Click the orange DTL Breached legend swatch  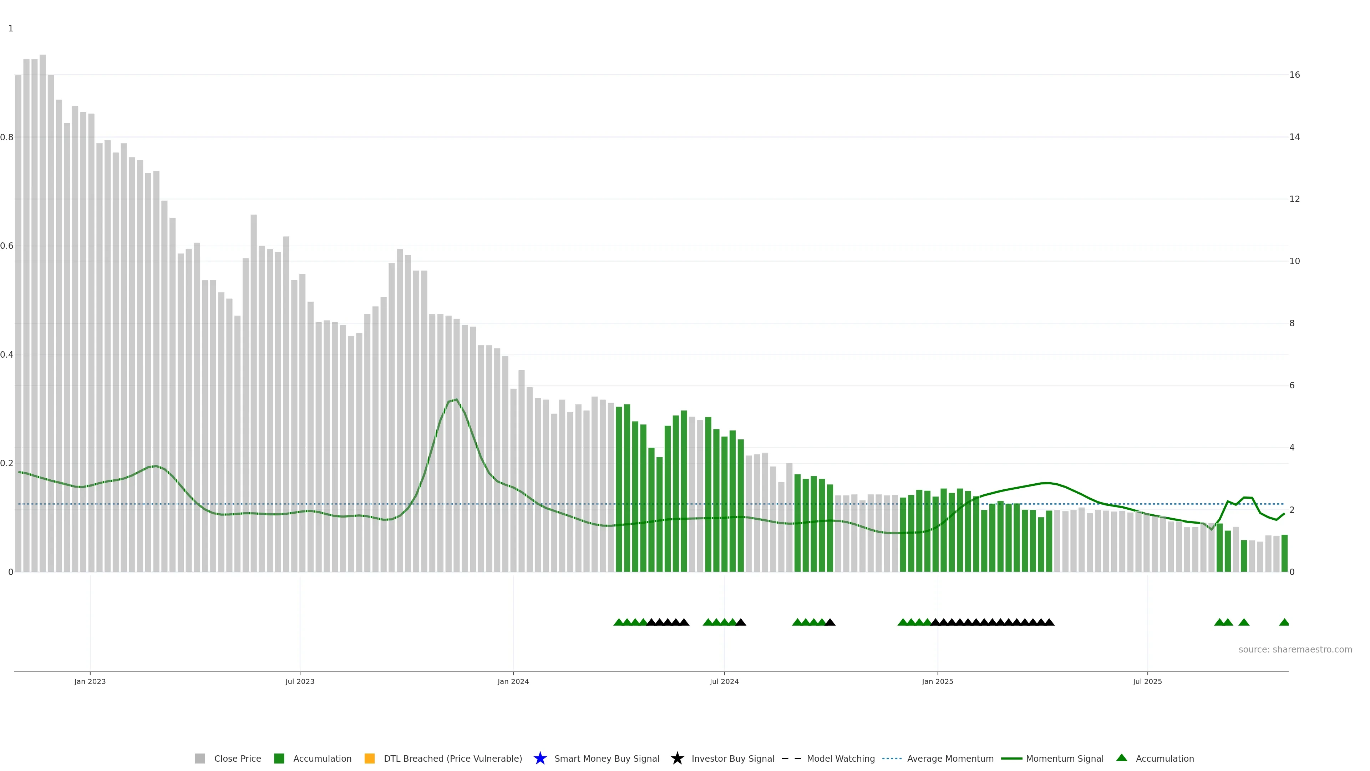[x=369, y=758]
